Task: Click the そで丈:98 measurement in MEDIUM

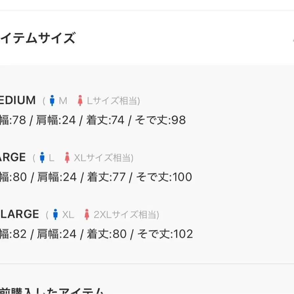Action: pos(161,120)
